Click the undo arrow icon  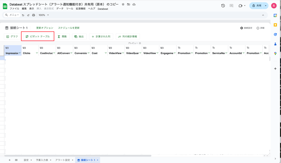coord(23,15)
